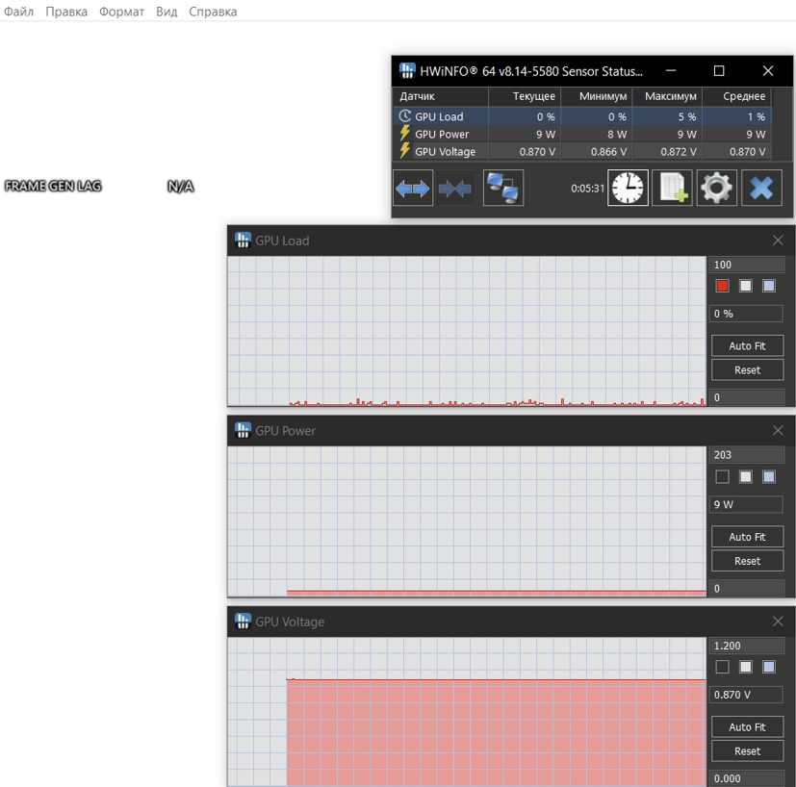
Task: Click the Текущее column header
Action: 524,96
